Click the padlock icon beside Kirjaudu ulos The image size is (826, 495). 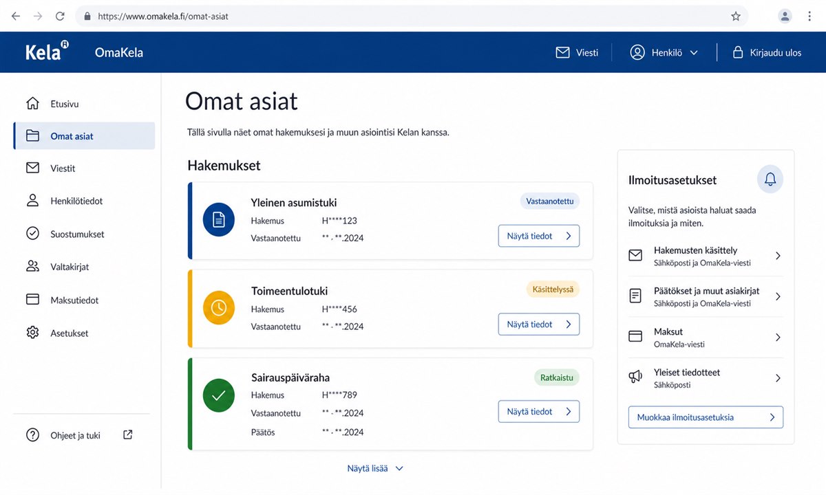[737, 52]
